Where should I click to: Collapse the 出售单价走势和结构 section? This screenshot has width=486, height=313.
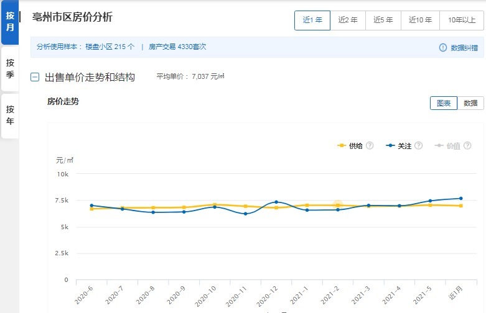click(35, 77)
